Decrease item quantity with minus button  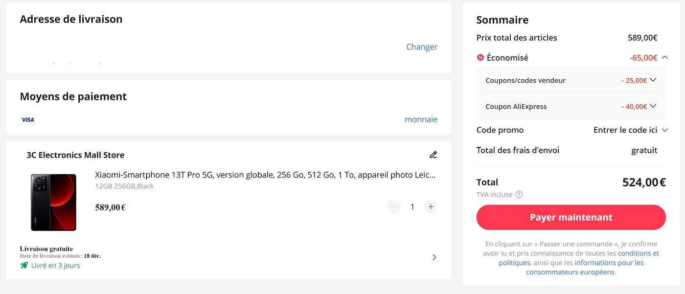[394, 207]
